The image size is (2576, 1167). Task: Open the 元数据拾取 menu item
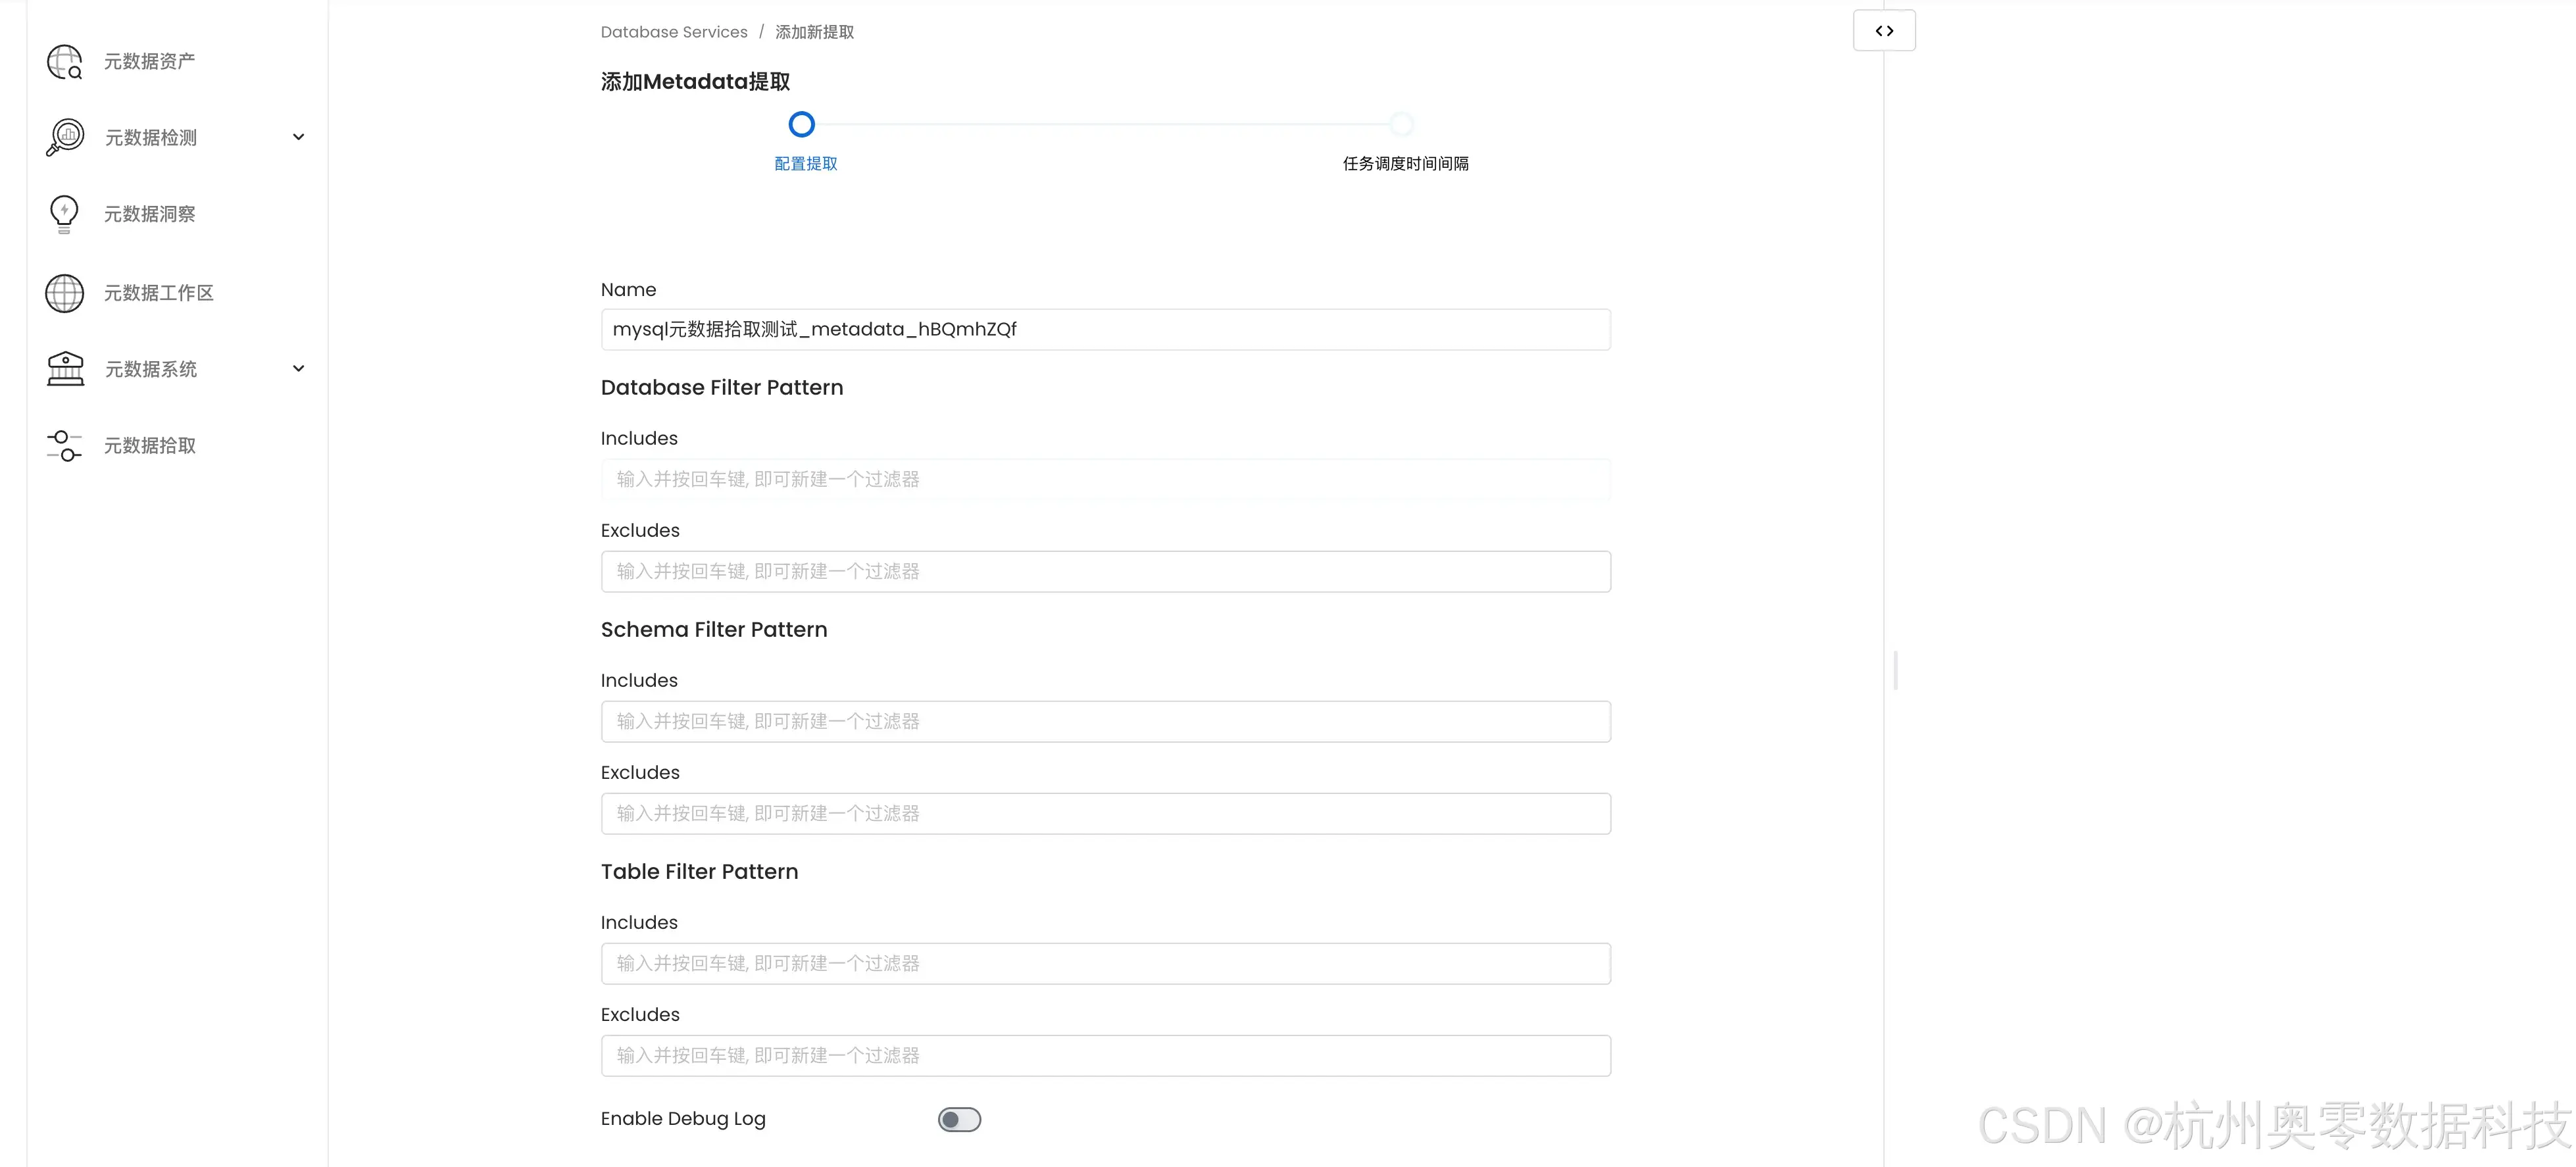coord(150,446)
